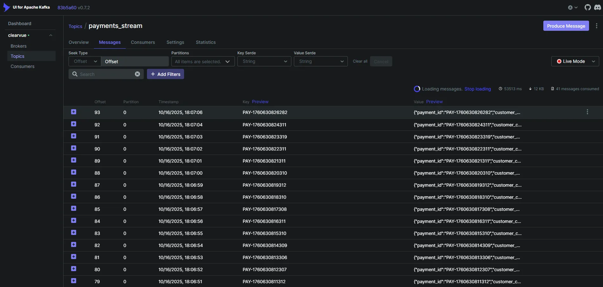The width and height of the screenshot is (603, 287).
Task: Open Brokers in the sidebar
Action: point(19,46)
